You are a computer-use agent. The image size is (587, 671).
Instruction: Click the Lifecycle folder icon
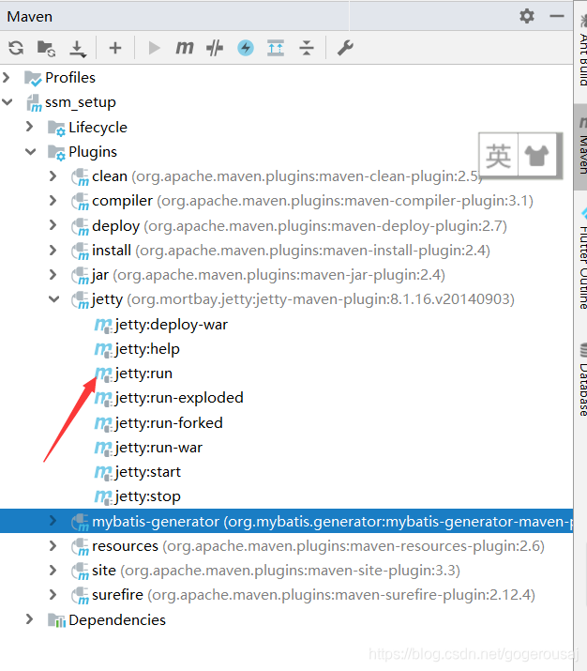pyautogui.click(x=56, y=128)
